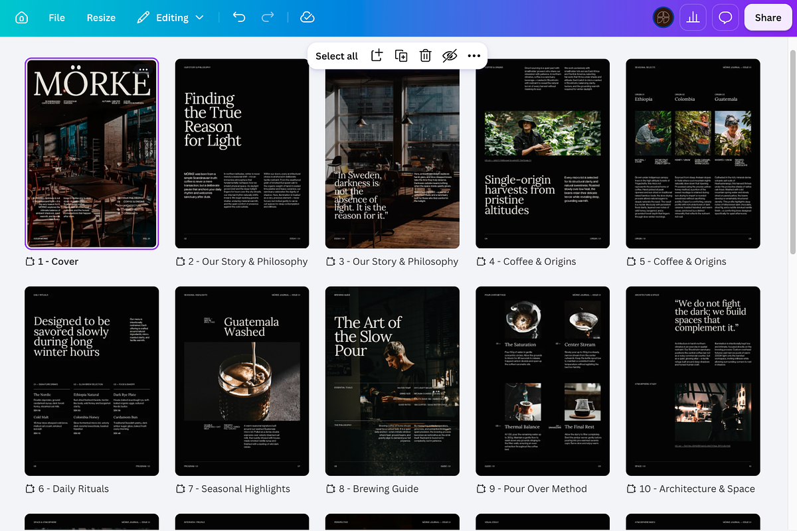The height and width of the screenshot is (531, 797).
Task: Click the '1 - Cover' page title
Action: [58, 262]
